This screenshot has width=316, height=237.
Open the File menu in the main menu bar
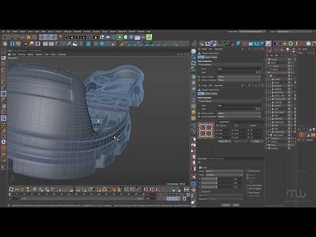[x=3, y=32]
